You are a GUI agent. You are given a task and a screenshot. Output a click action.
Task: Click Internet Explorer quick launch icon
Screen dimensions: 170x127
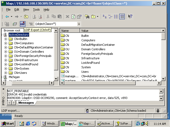coord(28,124)
